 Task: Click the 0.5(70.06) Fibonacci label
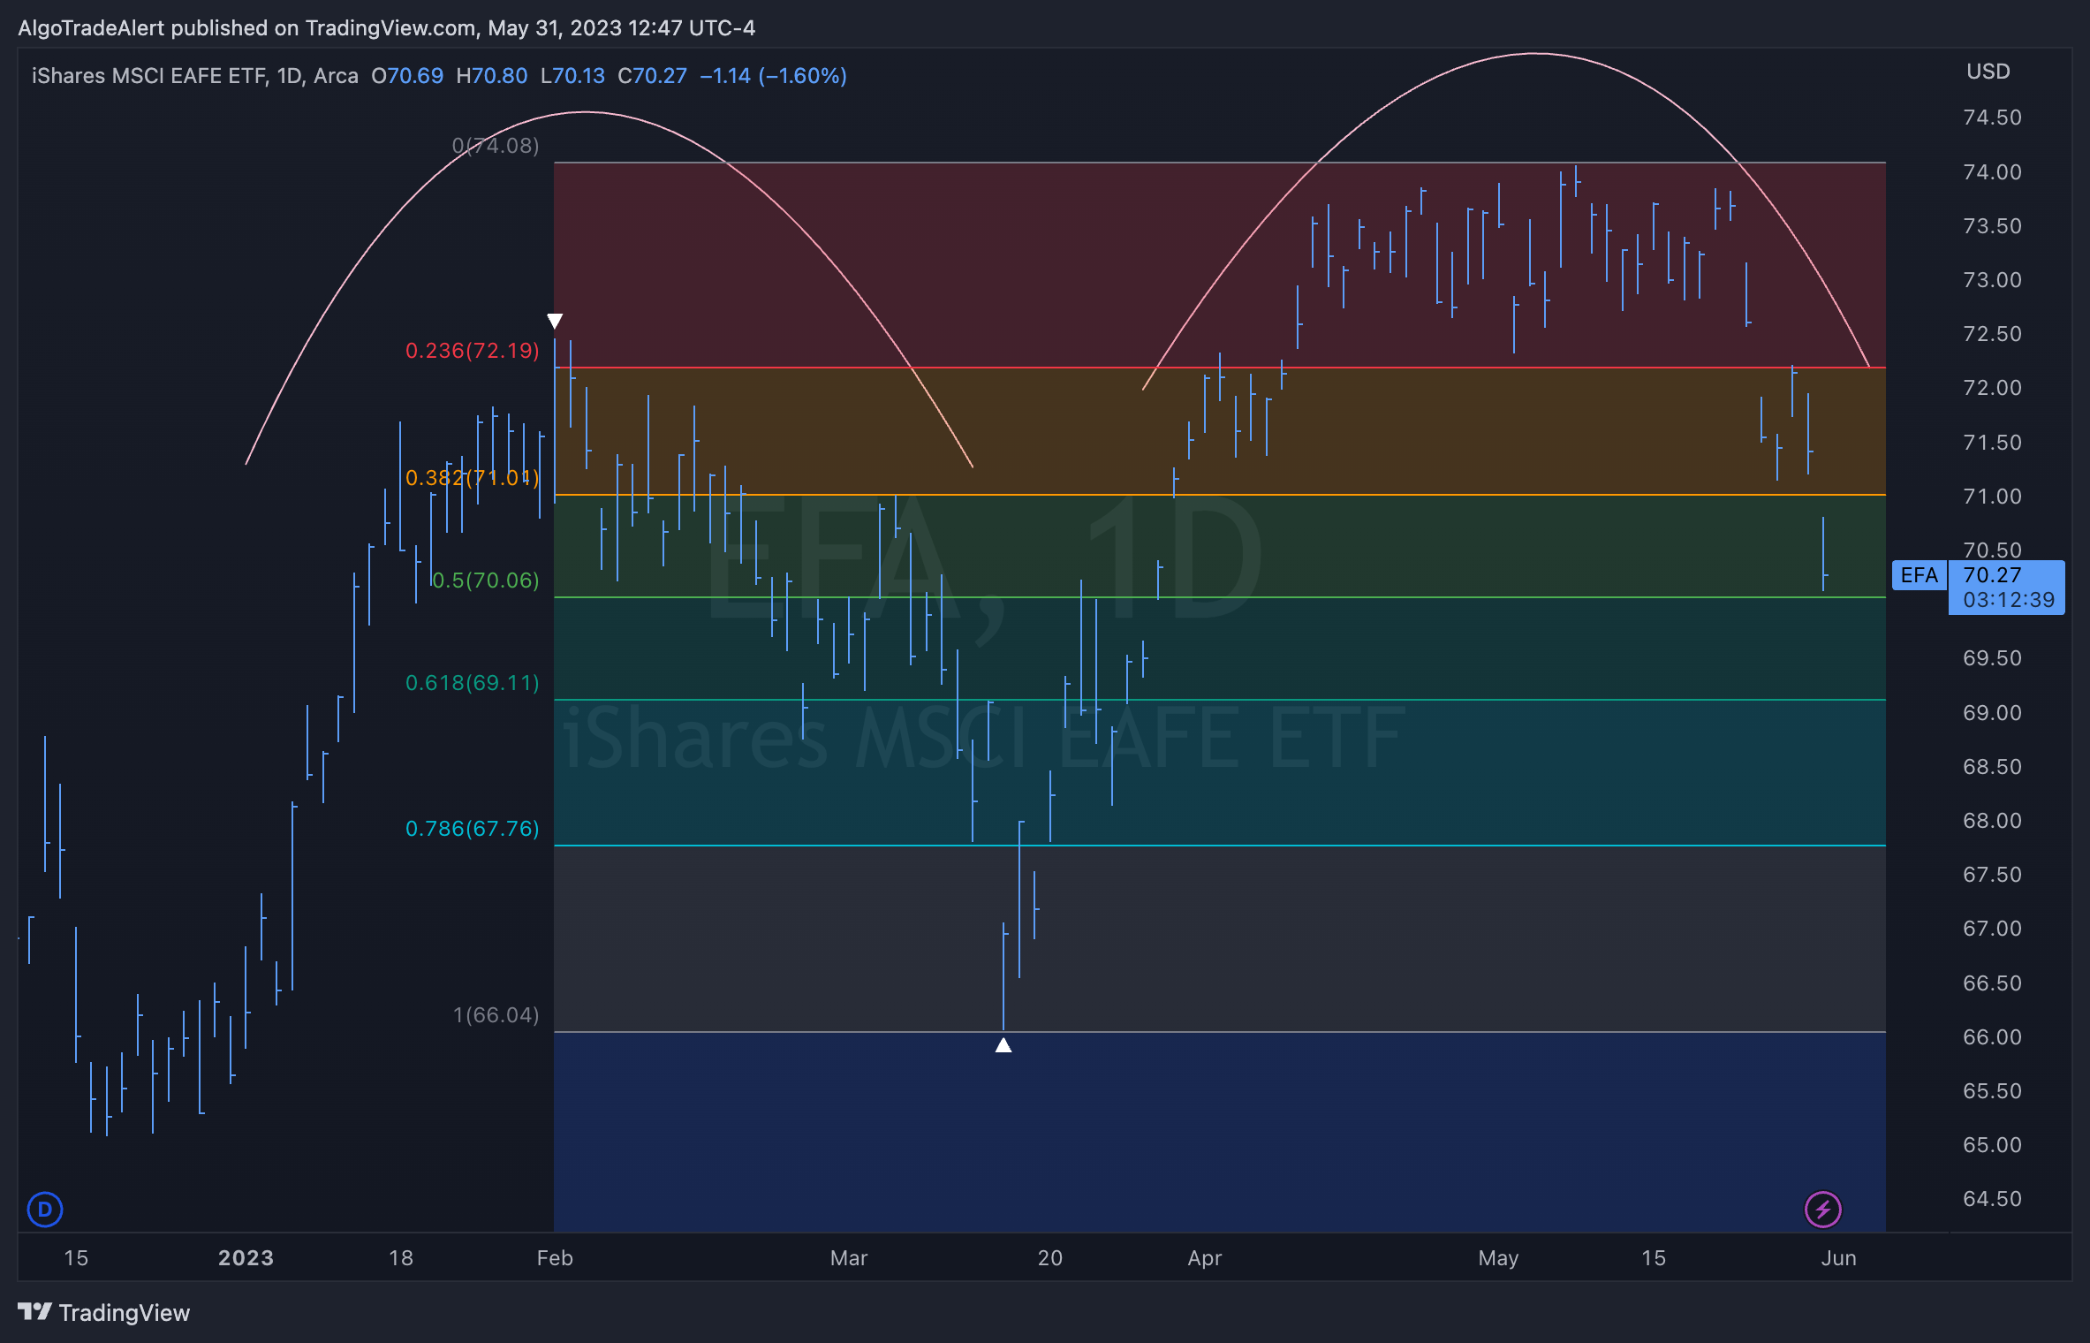(486, 580)
